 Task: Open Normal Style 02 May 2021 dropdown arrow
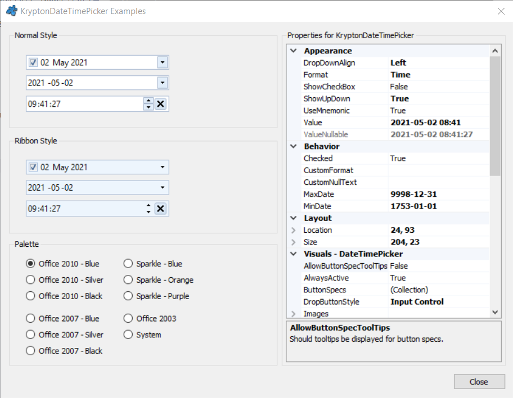(x=163, y=62)
